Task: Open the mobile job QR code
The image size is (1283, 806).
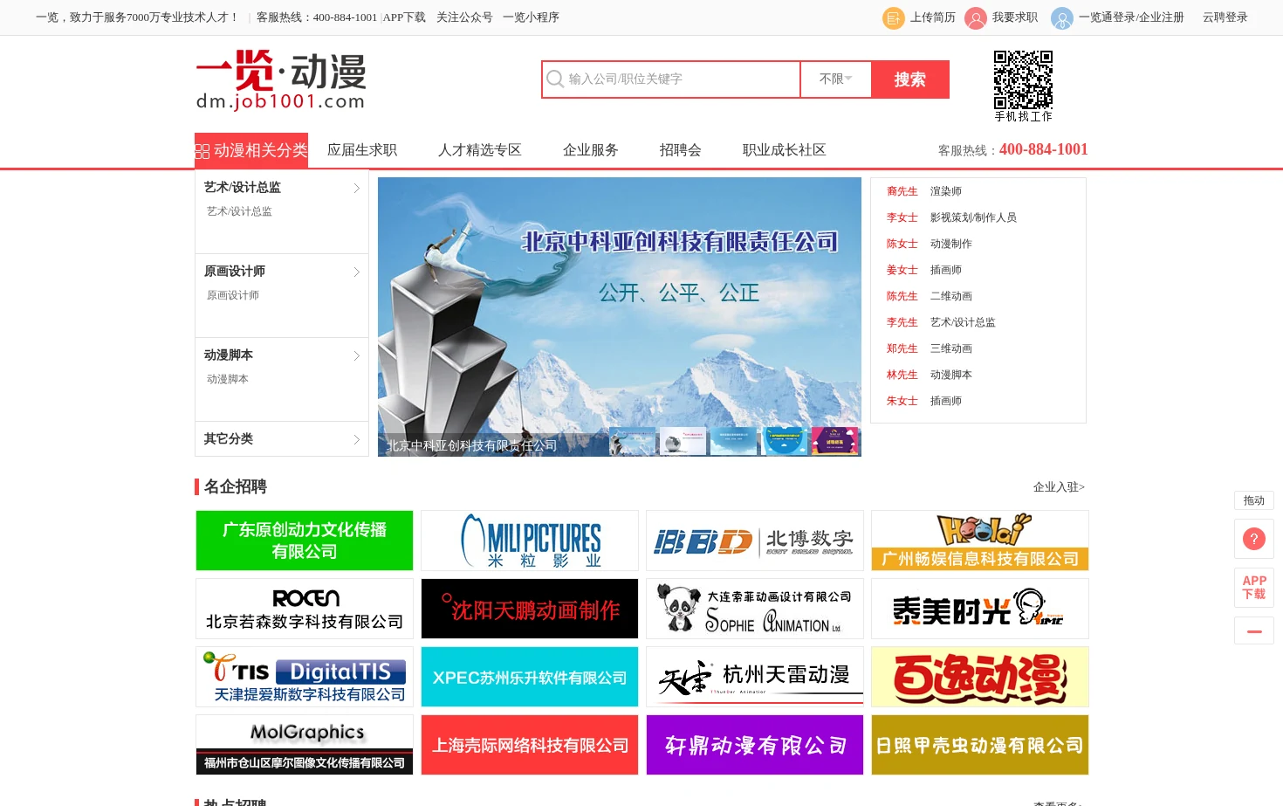Action: coord(1023,79)
